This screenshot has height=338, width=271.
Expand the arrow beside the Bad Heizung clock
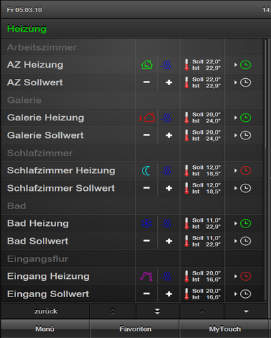236,223
